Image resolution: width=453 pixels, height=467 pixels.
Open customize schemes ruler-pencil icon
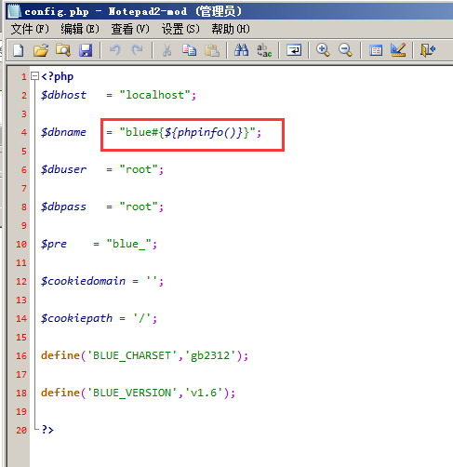[x=398, y=50]
